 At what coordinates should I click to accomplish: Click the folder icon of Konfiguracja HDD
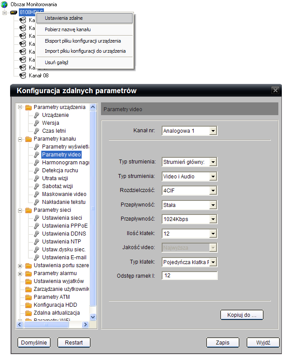point(29,305)
